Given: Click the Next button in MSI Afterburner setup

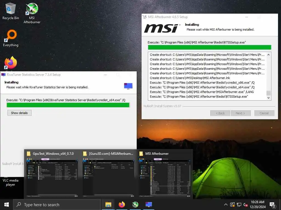Looking at the screenshot, I should 240,113.
